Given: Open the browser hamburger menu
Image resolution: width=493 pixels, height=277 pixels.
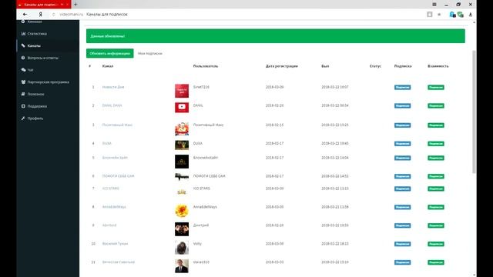Looking at the screenshot, I should 434,5.
